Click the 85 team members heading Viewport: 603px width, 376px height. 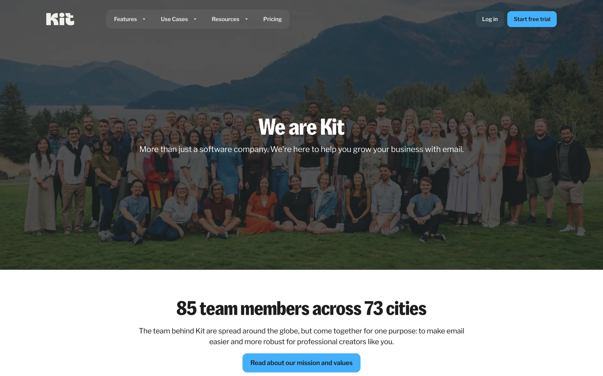[x=301, y=308]
